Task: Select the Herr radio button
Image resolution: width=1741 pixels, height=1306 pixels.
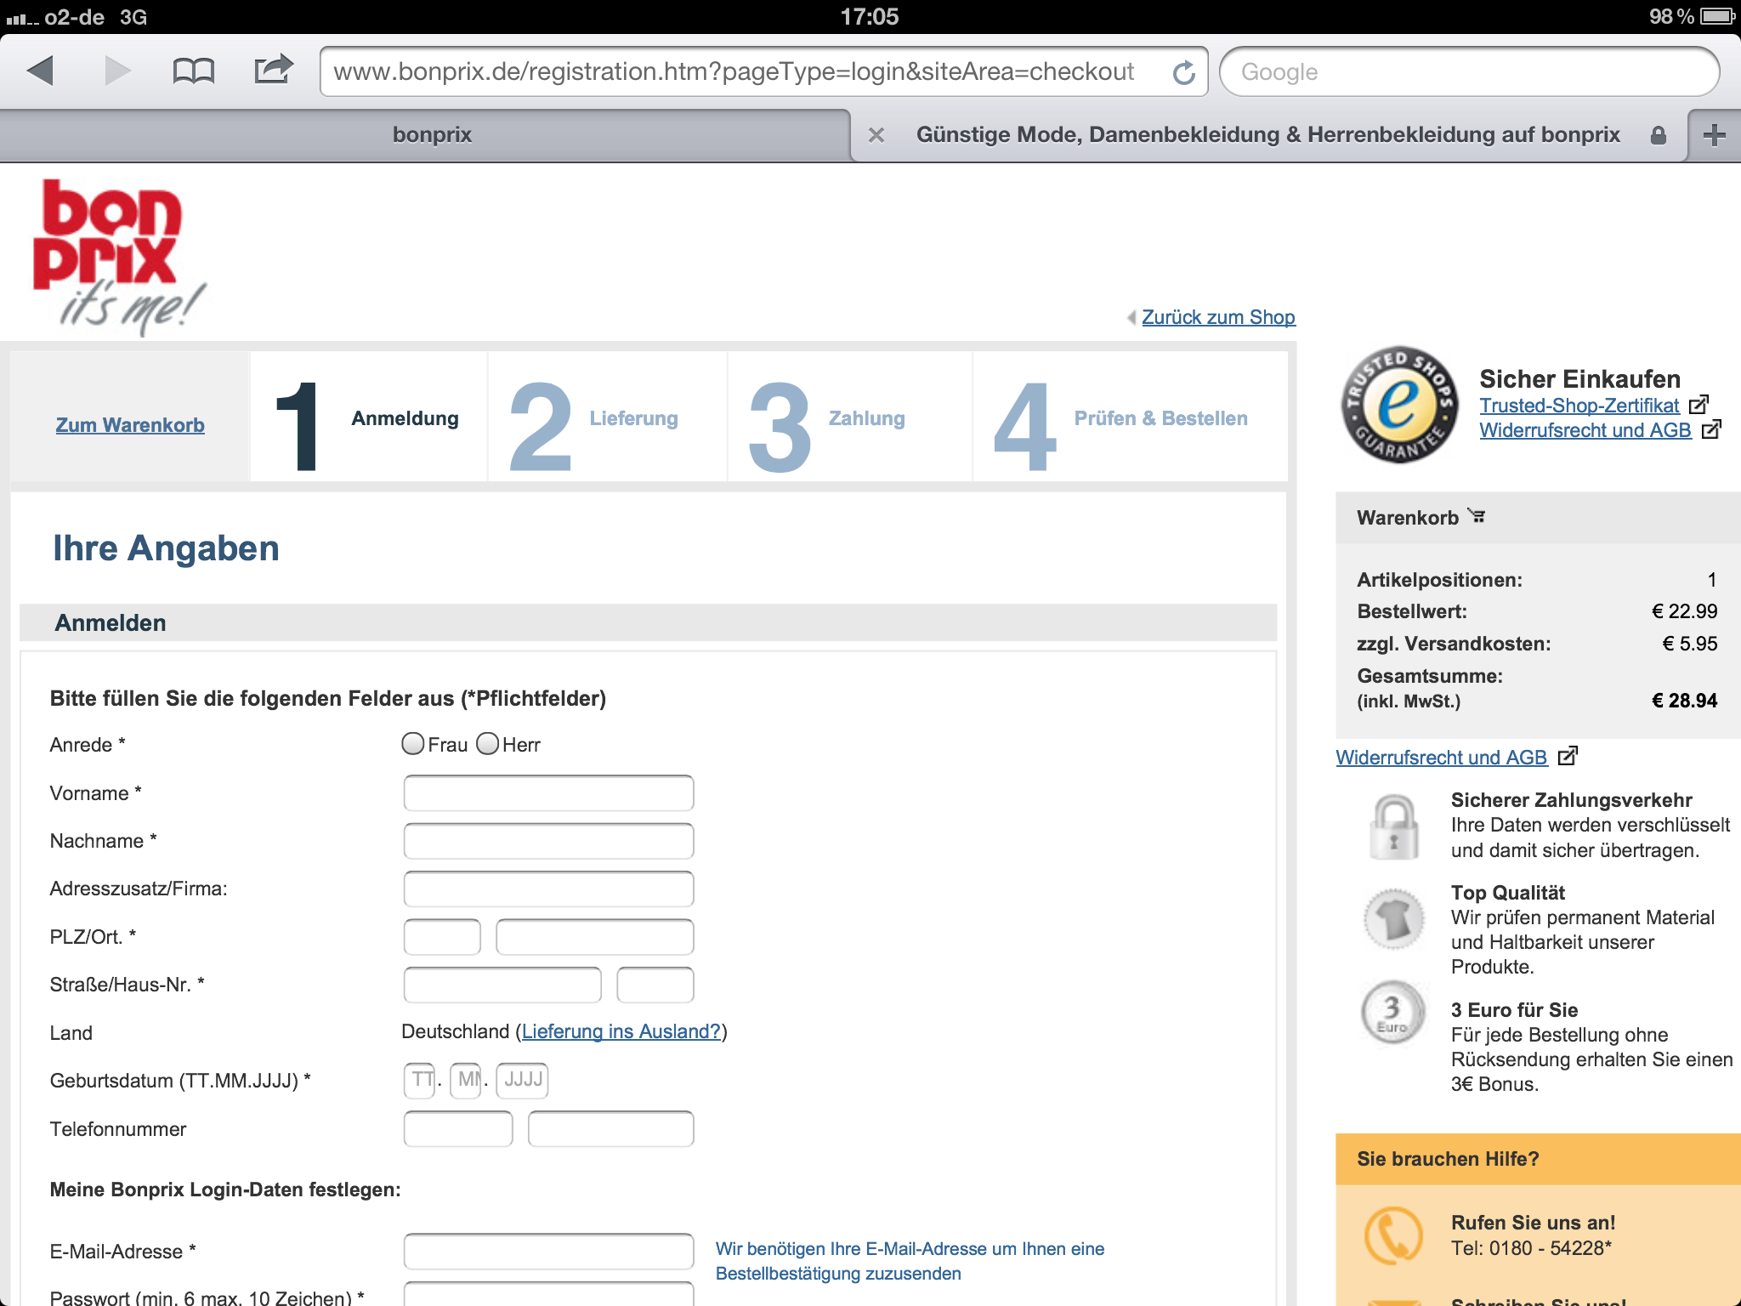Action: coord(487,744)
